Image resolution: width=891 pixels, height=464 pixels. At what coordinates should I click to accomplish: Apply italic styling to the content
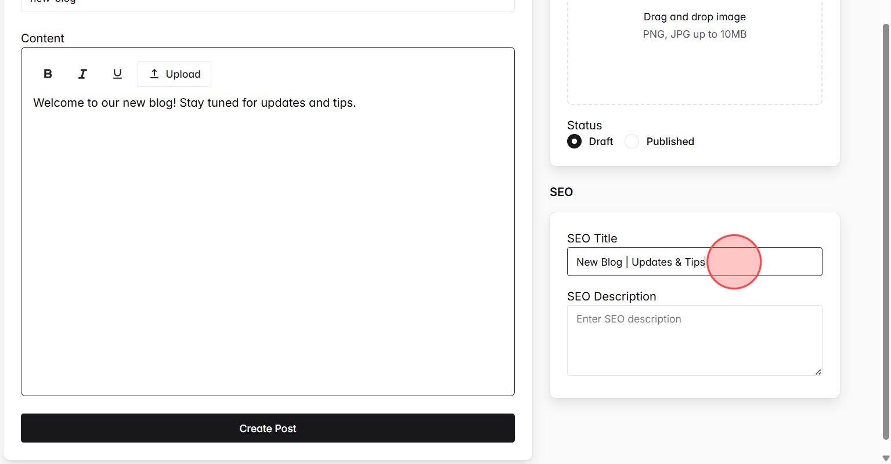(82, 74)
